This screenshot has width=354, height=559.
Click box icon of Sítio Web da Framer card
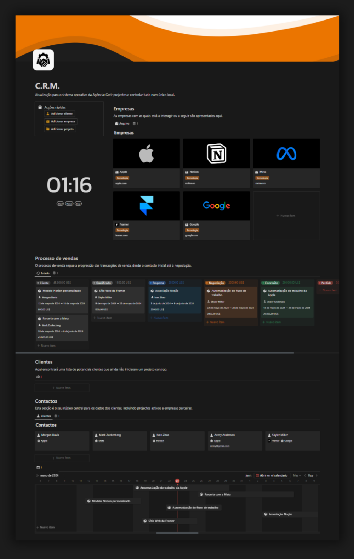[x=96, y=291]
